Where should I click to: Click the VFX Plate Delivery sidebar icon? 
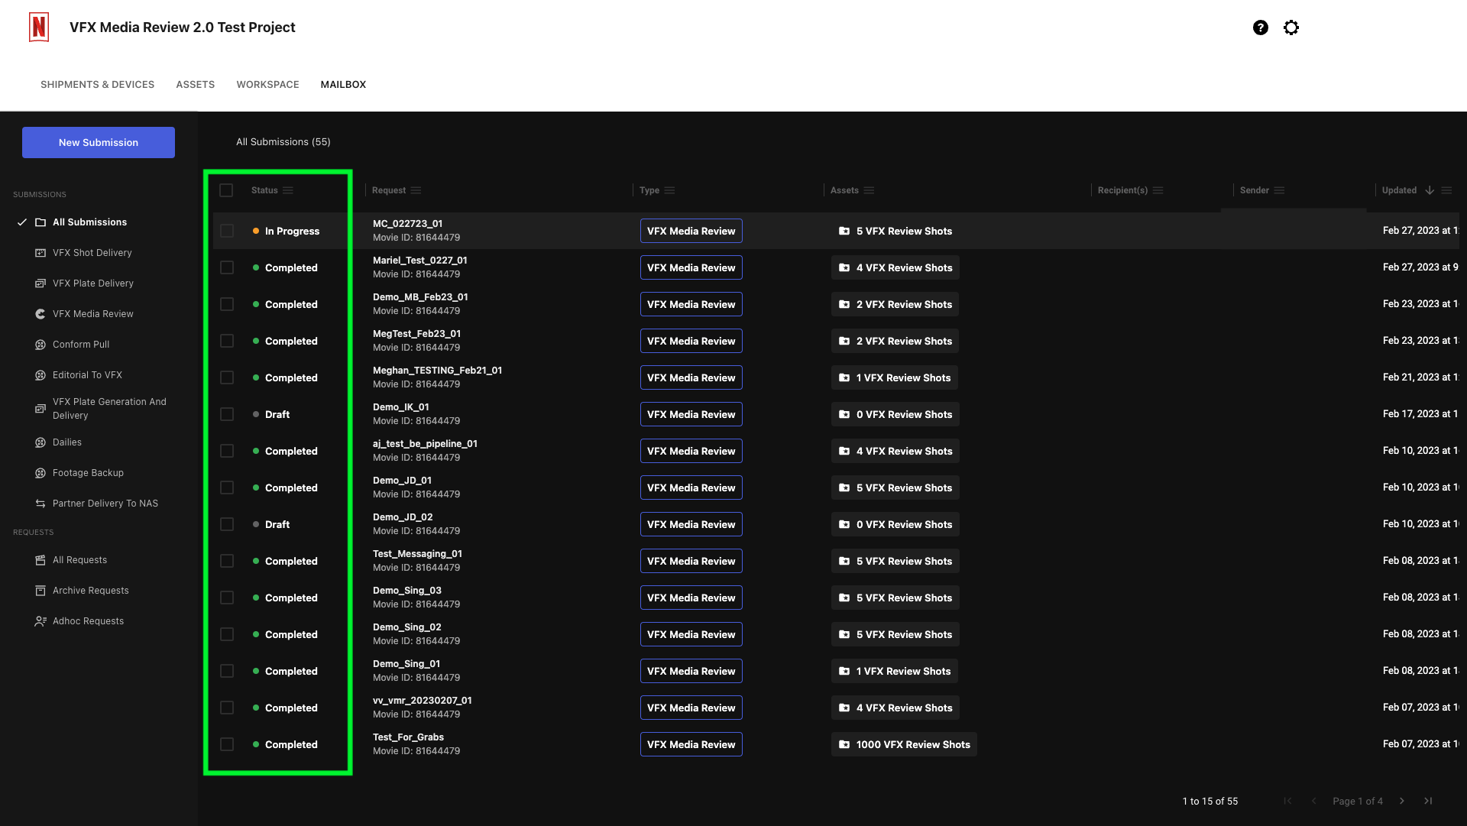(x=40, y=283)
